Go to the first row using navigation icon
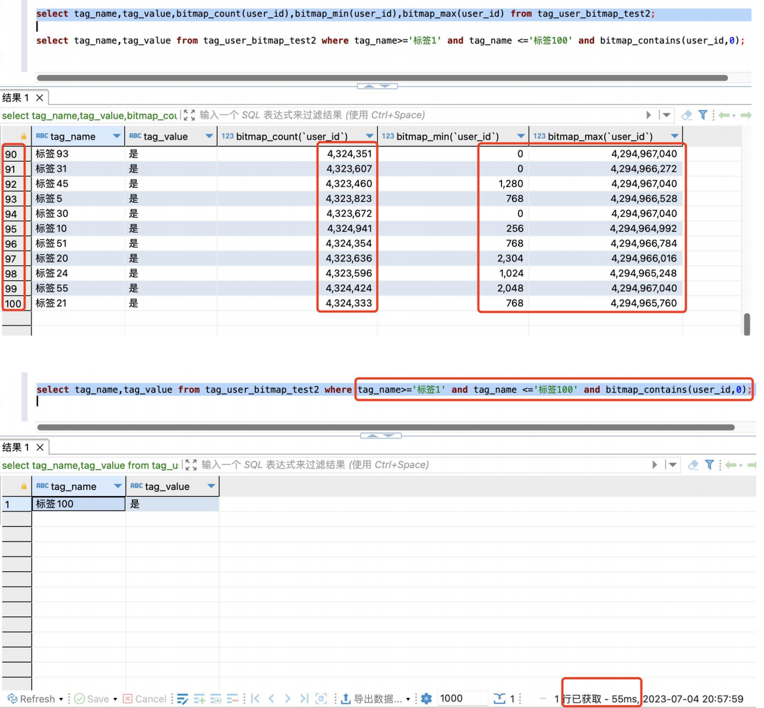The width and height of the screenshot is (764, 708). pyautogui.click(x=255, y=698)
